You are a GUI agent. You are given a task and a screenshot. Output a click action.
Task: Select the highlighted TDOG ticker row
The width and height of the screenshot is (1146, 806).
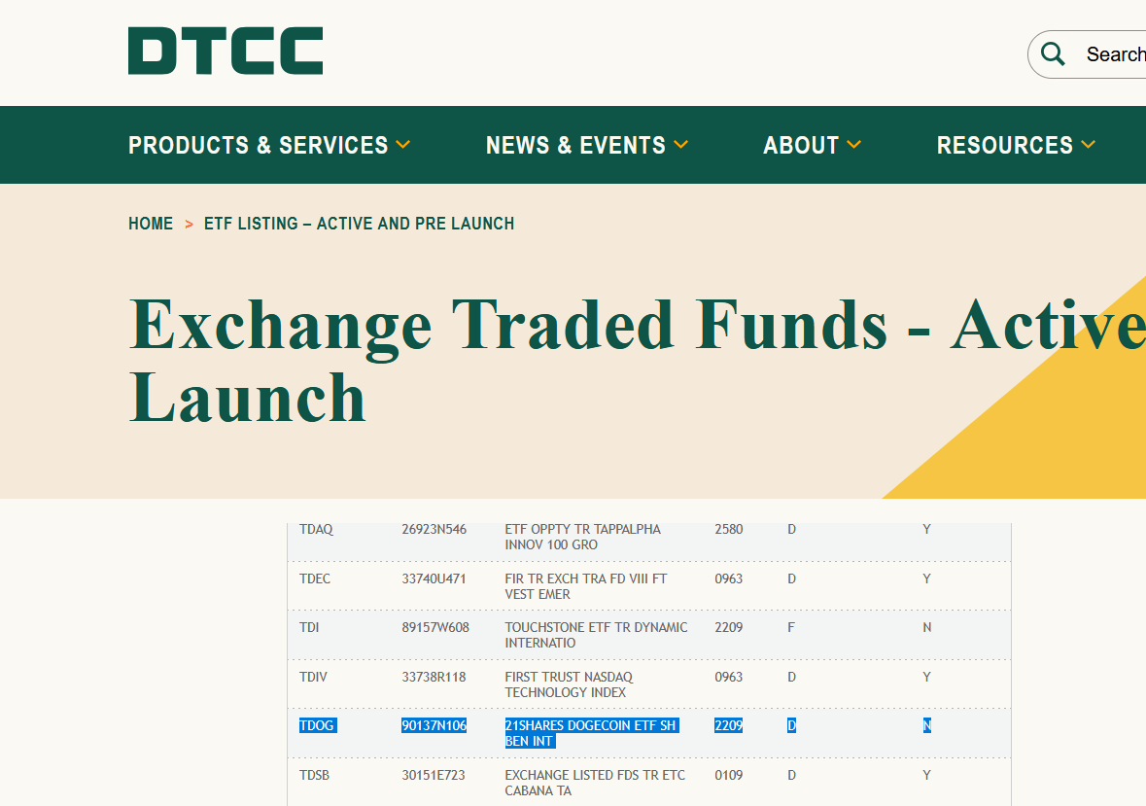coord(317,725)
